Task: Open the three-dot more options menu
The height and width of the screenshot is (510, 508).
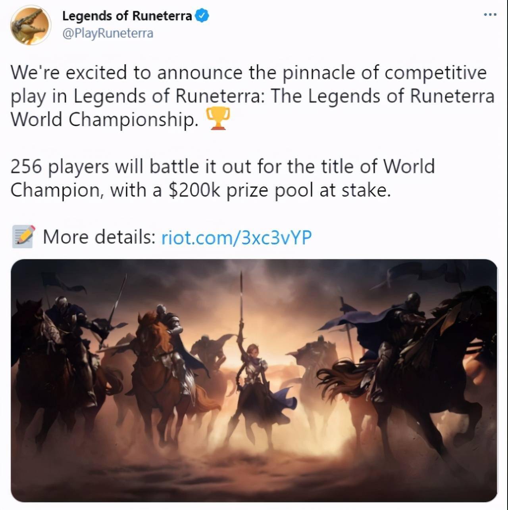Action: [x=490, y=15]
